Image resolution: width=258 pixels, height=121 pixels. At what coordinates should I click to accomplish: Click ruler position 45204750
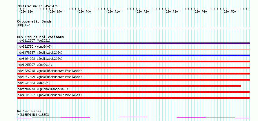229,12
